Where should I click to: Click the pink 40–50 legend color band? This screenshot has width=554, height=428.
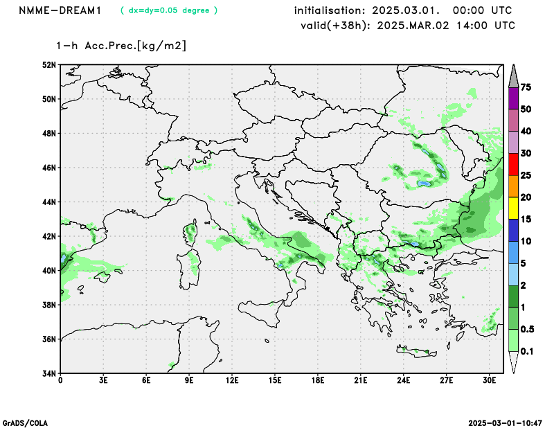(x=513, y=121)
